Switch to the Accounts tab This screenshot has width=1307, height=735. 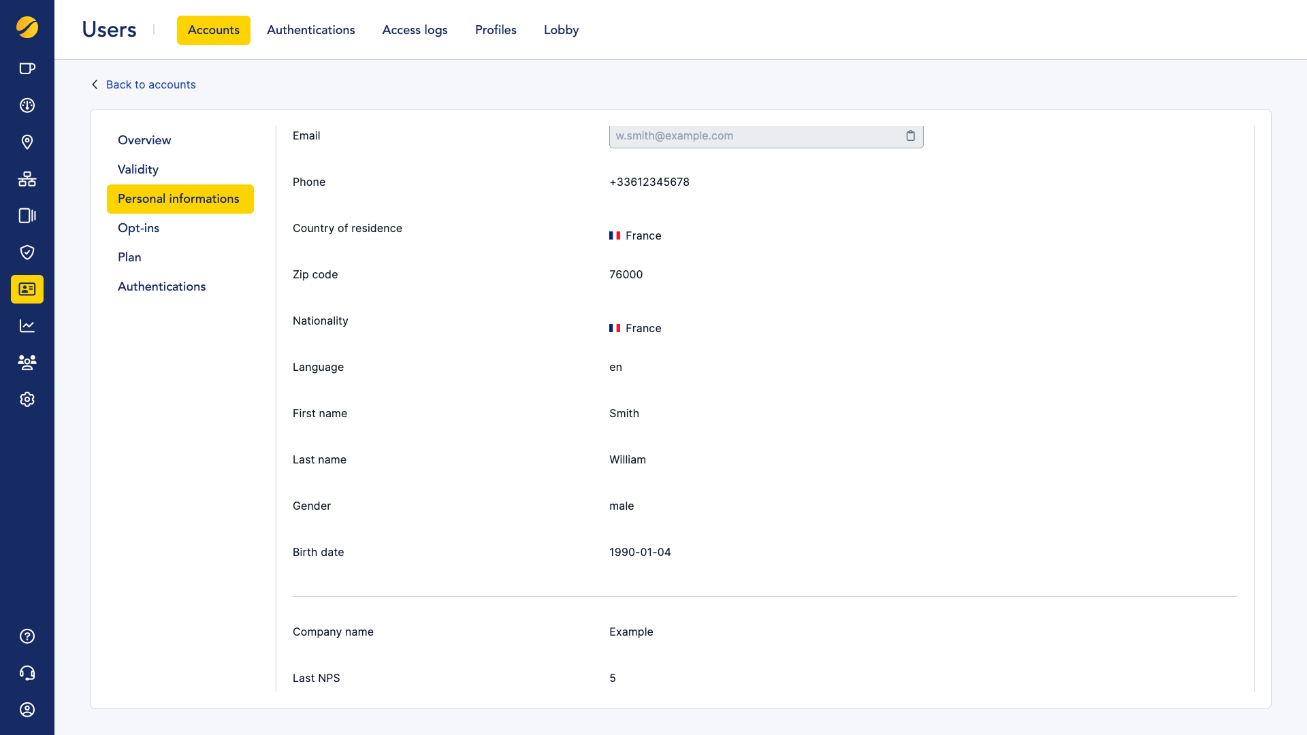[x=214, y=30]
